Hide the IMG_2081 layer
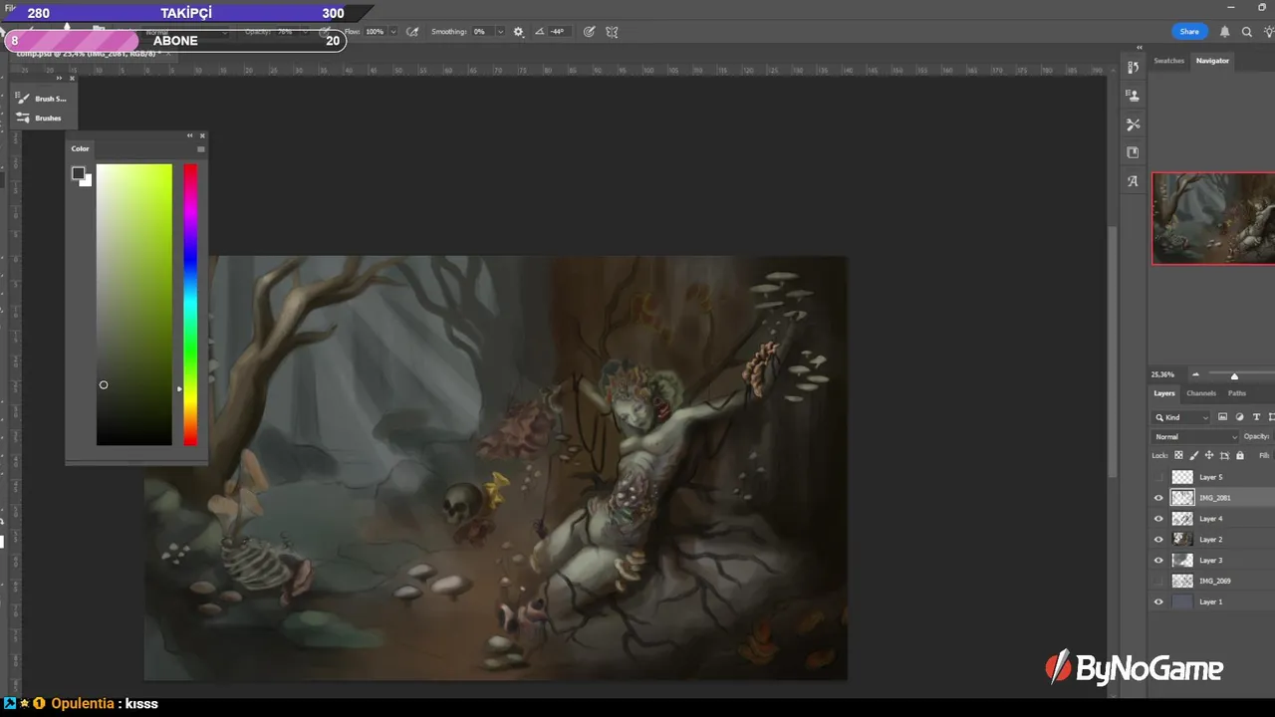1275x717 pixels. tap(1158, 498)
